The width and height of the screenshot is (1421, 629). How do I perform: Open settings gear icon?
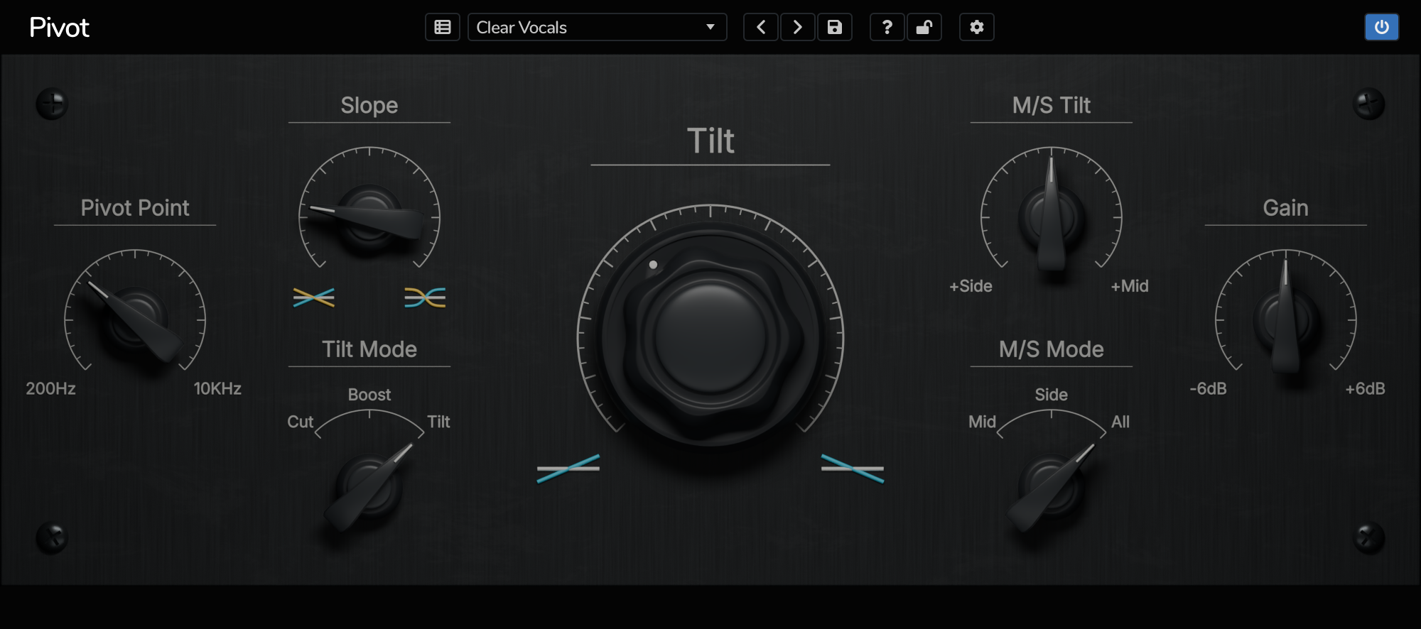tap(977, 27)
